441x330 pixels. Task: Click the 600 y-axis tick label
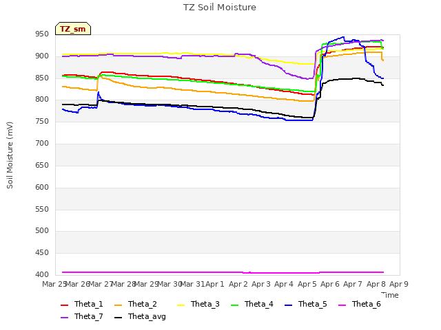pos(42,187)
